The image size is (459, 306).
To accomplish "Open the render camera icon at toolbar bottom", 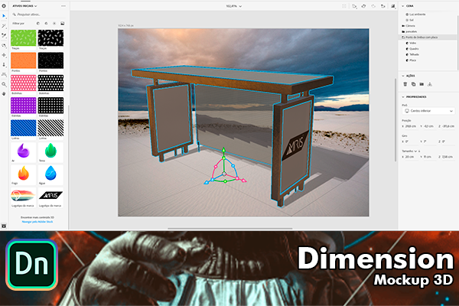I will [x=4, y=226].
